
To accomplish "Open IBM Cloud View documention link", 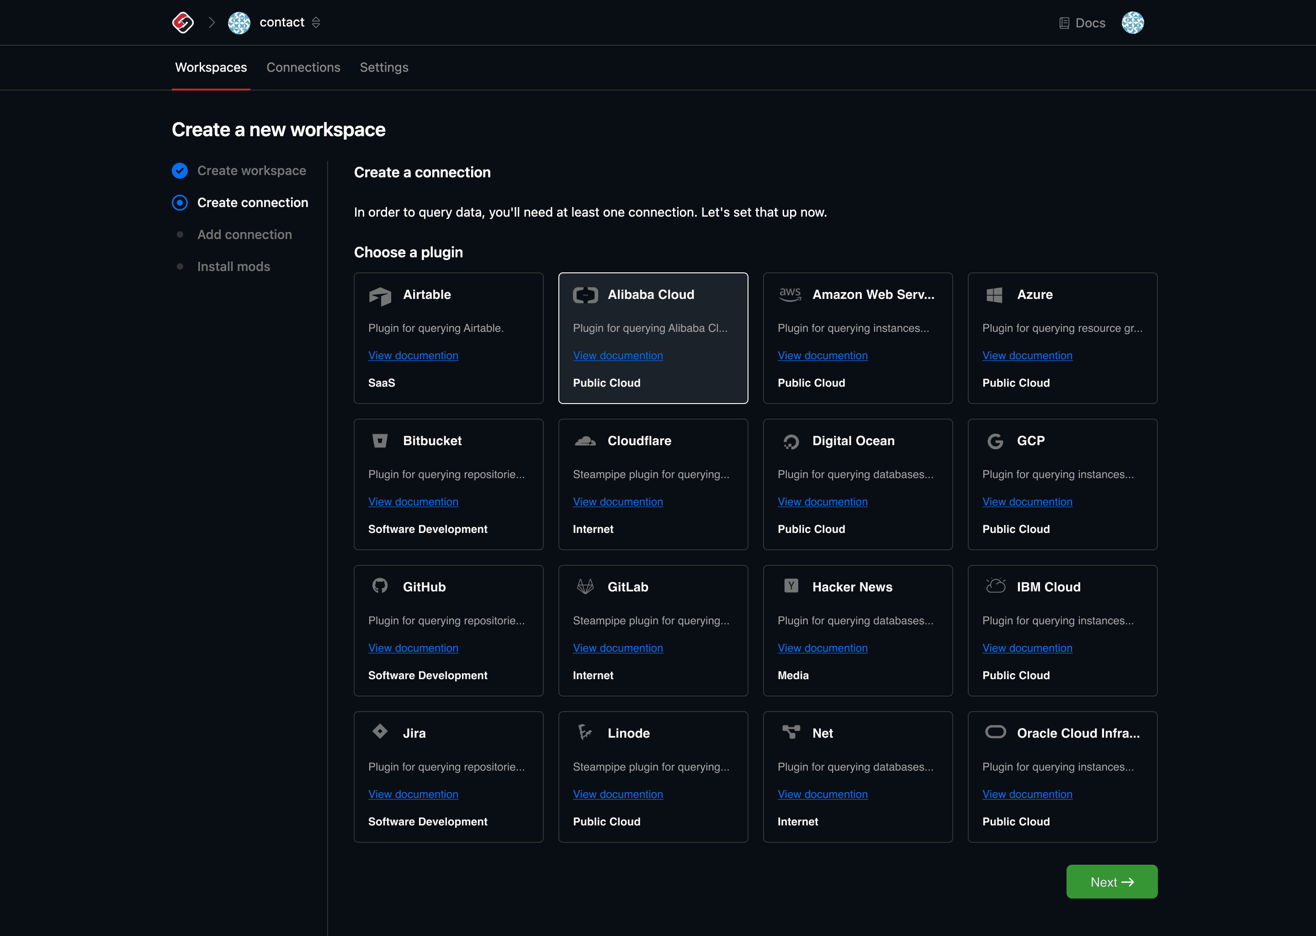I will 1027,649.
